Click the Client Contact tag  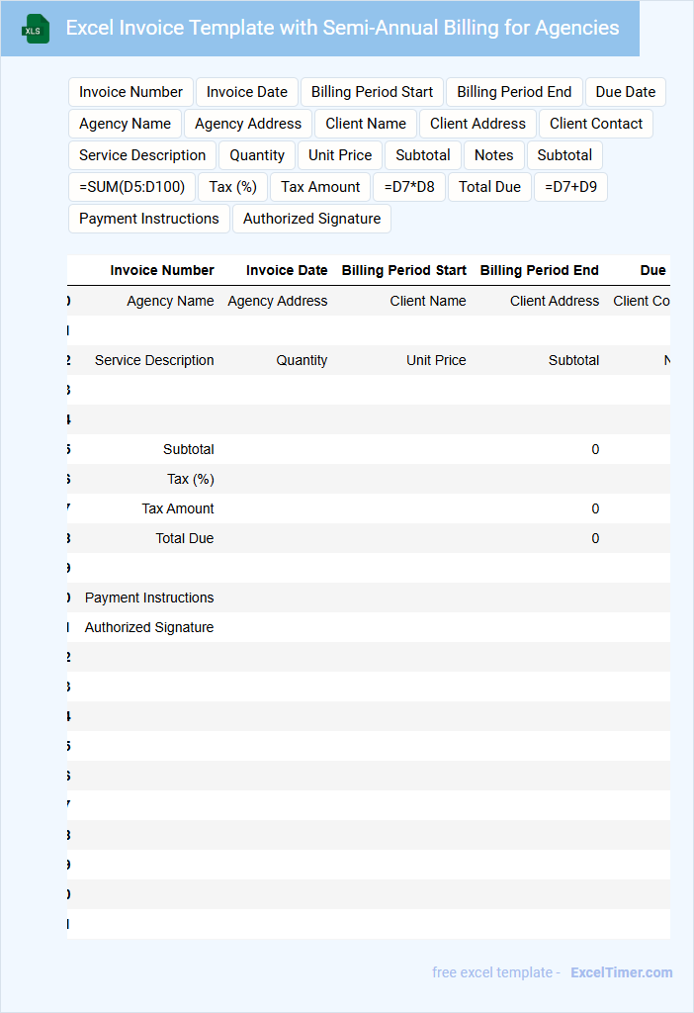pos(596,124)
